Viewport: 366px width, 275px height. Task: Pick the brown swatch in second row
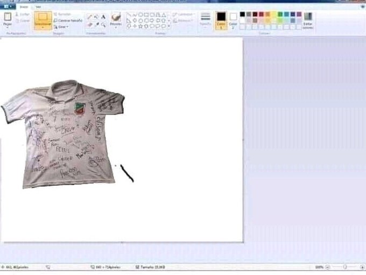255,20
